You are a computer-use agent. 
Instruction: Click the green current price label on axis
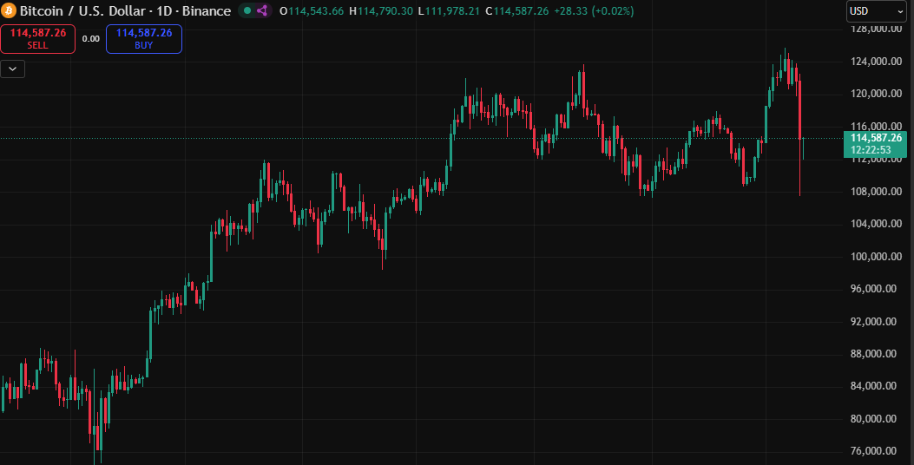click(876, 138)
